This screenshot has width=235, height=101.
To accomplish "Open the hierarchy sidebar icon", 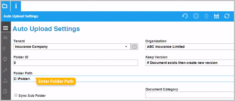I will [x=5, y=81].
